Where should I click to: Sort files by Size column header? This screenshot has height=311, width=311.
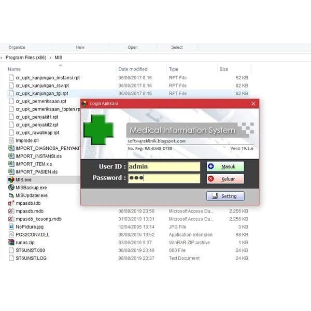tap(224, 69)
